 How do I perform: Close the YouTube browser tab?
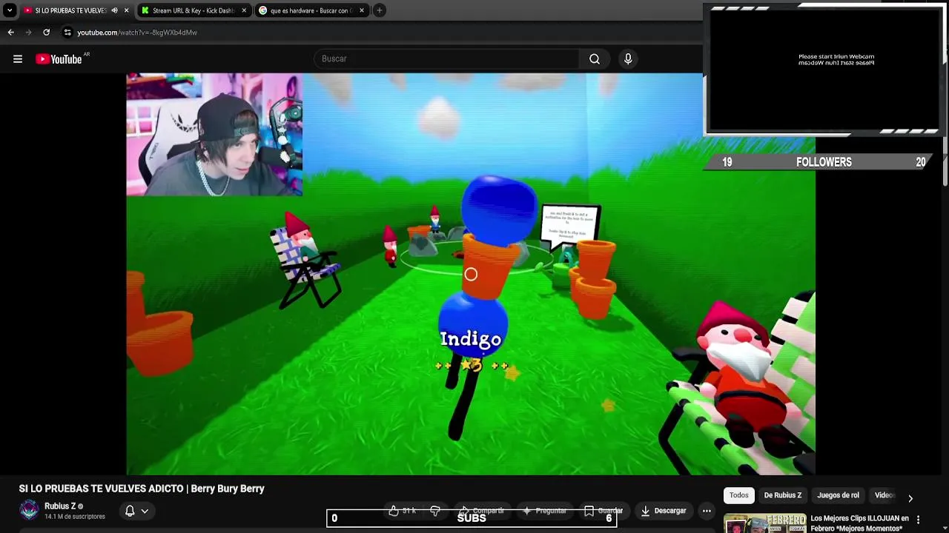(127, 10)
